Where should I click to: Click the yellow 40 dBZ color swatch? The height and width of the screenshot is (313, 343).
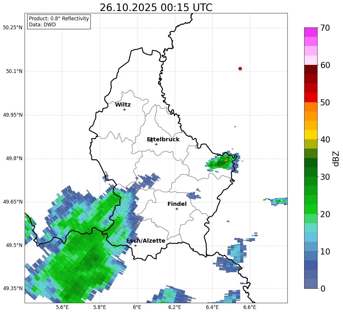coord(311,135)
